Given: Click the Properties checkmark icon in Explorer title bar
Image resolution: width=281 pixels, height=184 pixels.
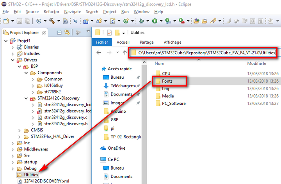Looking at the screenshot, I should coord(109,33).
